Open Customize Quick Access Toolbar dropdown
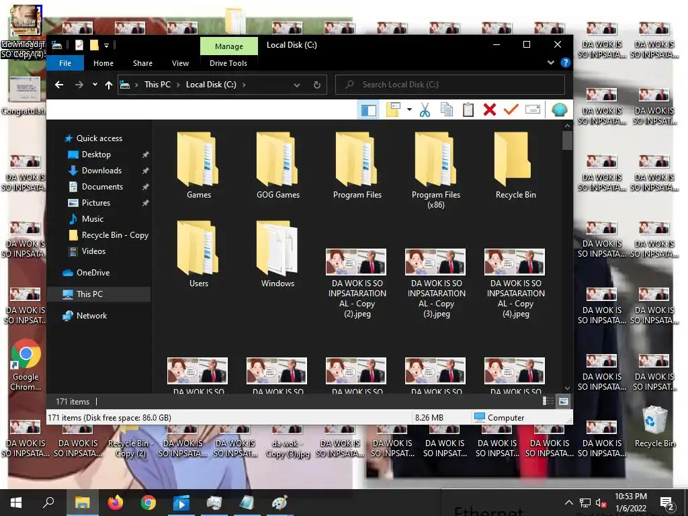Viewport: 688px width, 516px height. pos(106,45)
